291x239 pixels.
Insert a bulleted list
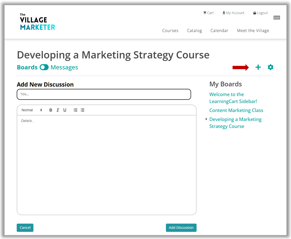click(x=83, y=110)
